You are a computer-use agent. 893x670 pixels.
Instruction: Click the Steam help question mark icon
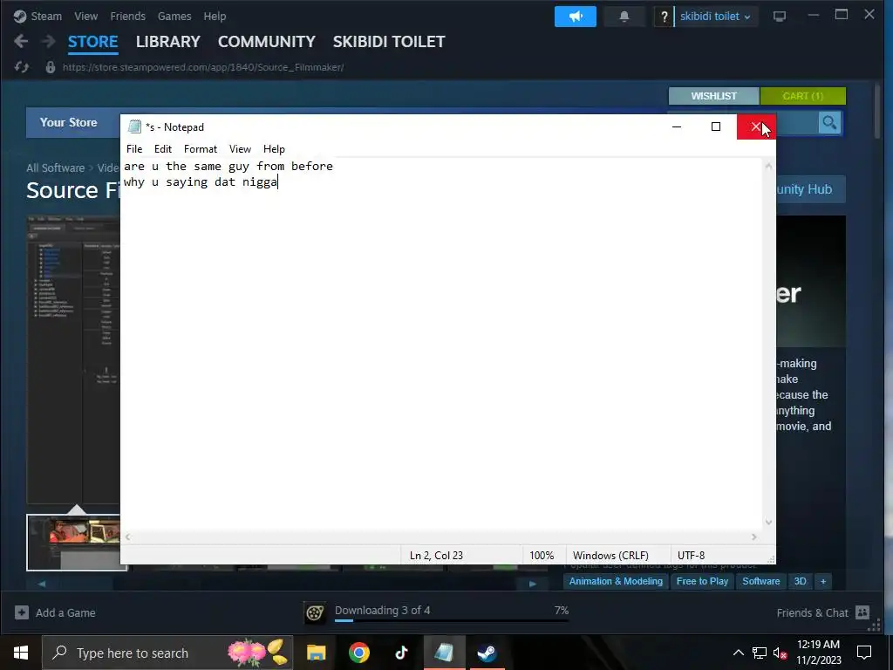pos(664,17)
